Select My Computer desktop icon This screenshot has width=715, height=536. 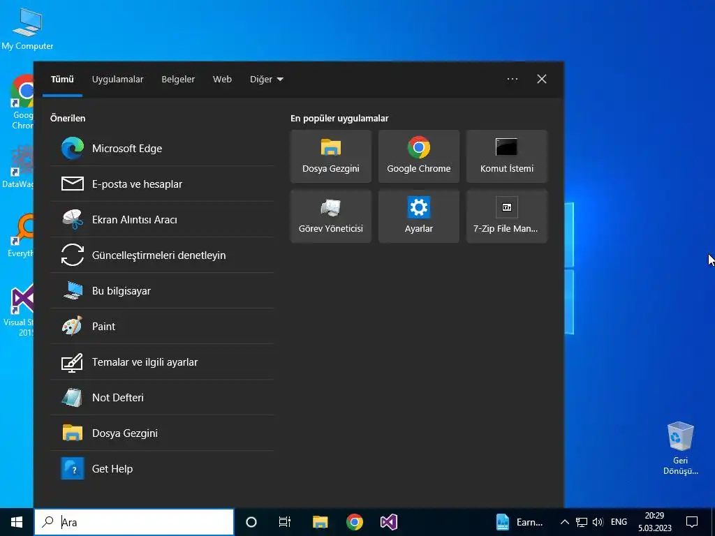coord(27,29)
